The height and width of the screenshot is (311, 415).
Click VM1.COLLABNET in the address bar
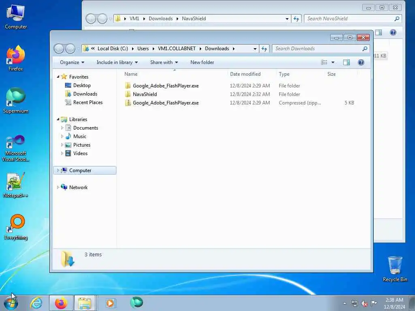point(177,49)
